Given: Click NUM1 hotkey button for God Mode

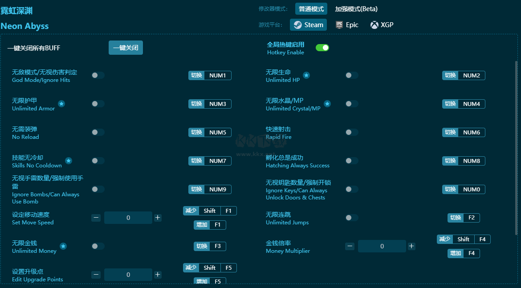Looking at the screenshot, I should 210,75.
